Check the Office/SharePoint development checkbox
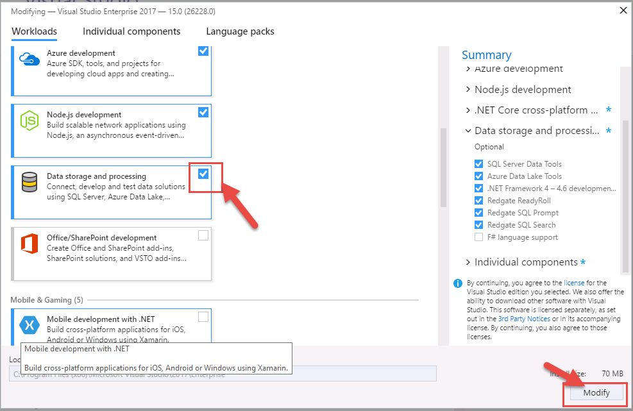 tap(203, 235)
